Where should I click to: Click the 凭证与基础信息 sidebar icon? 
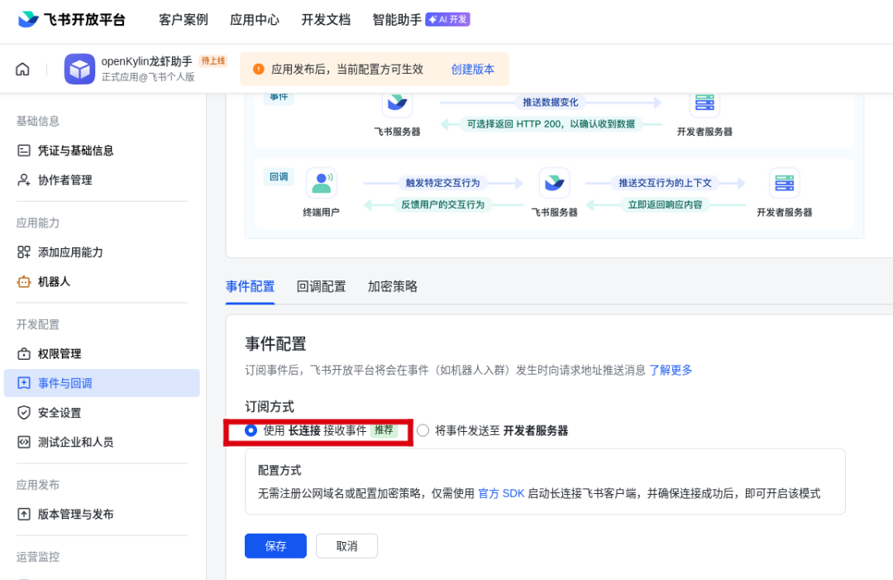tap(24, 151)
